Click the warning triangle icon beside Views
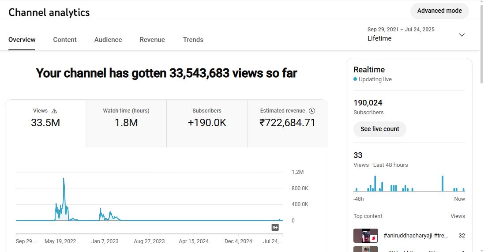The image size is (484, 252). pyautogui.click(x=54, y=111)
